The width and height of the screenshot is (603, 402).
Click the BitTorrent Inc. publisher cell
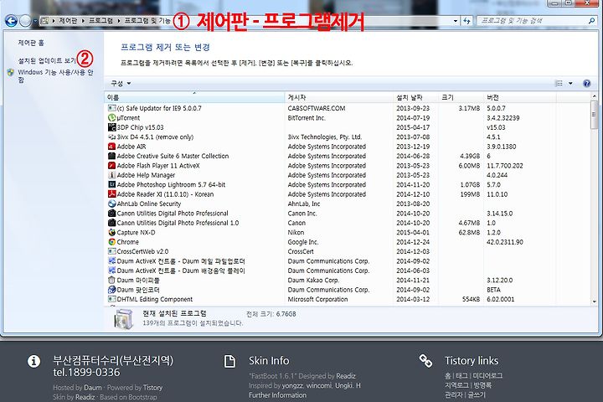[307, 118]
